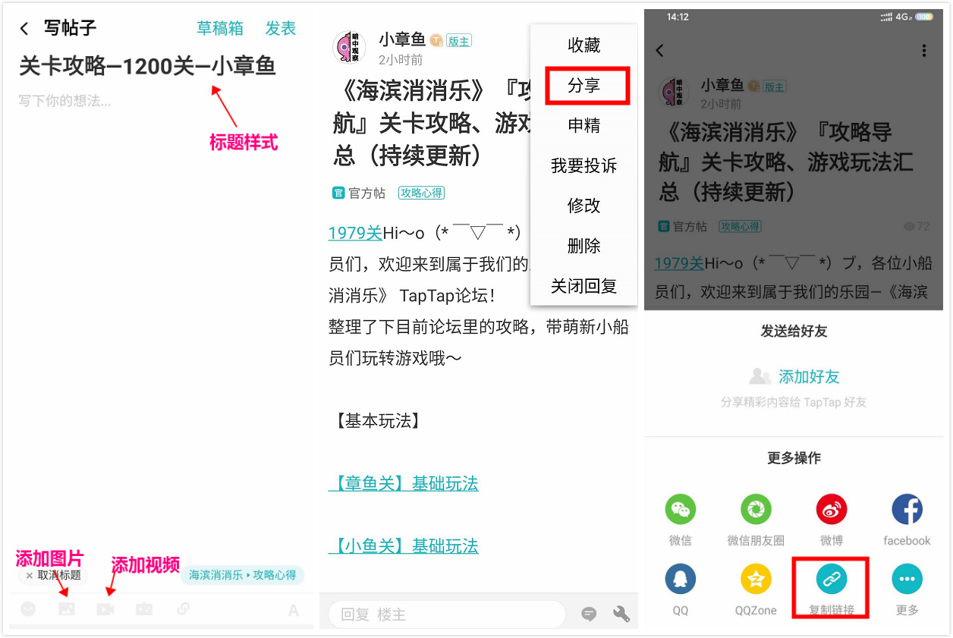This screenshot has height=638, width=953.
Task: Select 关闭回复 menu entry
Action: 584,286
